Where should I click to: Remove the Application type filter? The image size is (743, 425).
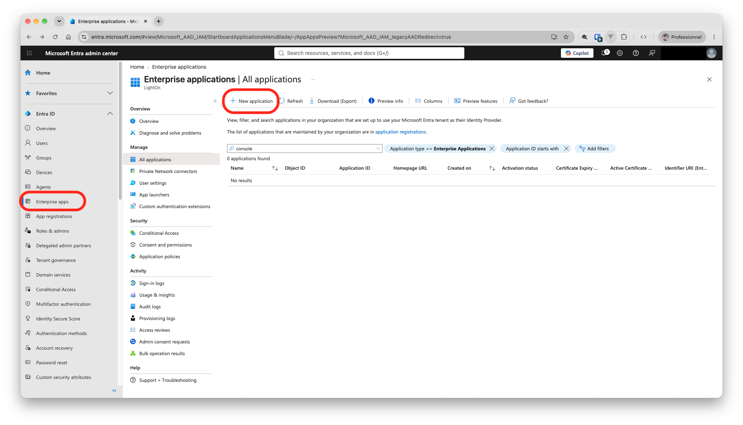pos(492,148)
